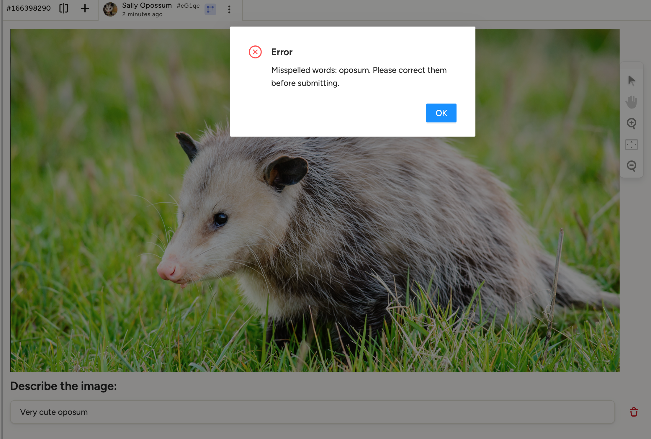Dismiss the error dialog with OK

click(x=441, y=113)
